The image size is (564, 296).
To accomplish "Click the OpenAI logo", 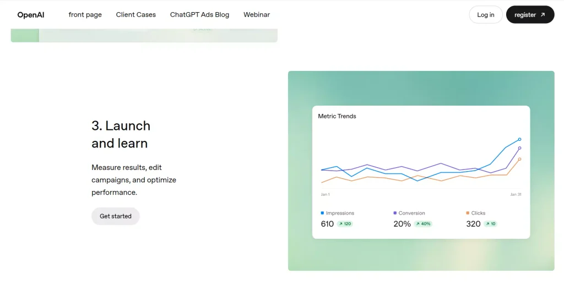I will [31, 15].
